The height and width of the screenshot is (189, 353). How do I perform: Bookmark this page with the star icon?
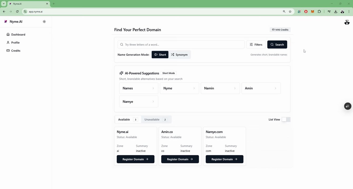tap(290, 12)
